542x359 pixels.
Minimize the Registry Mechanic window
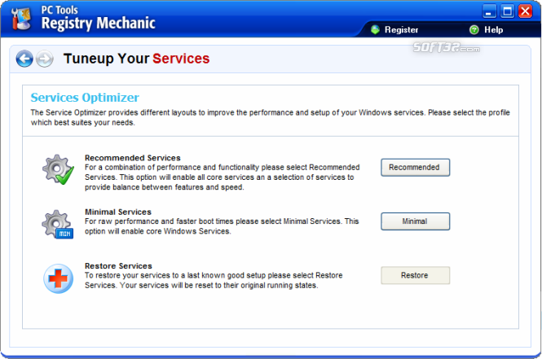pos(489,11)
